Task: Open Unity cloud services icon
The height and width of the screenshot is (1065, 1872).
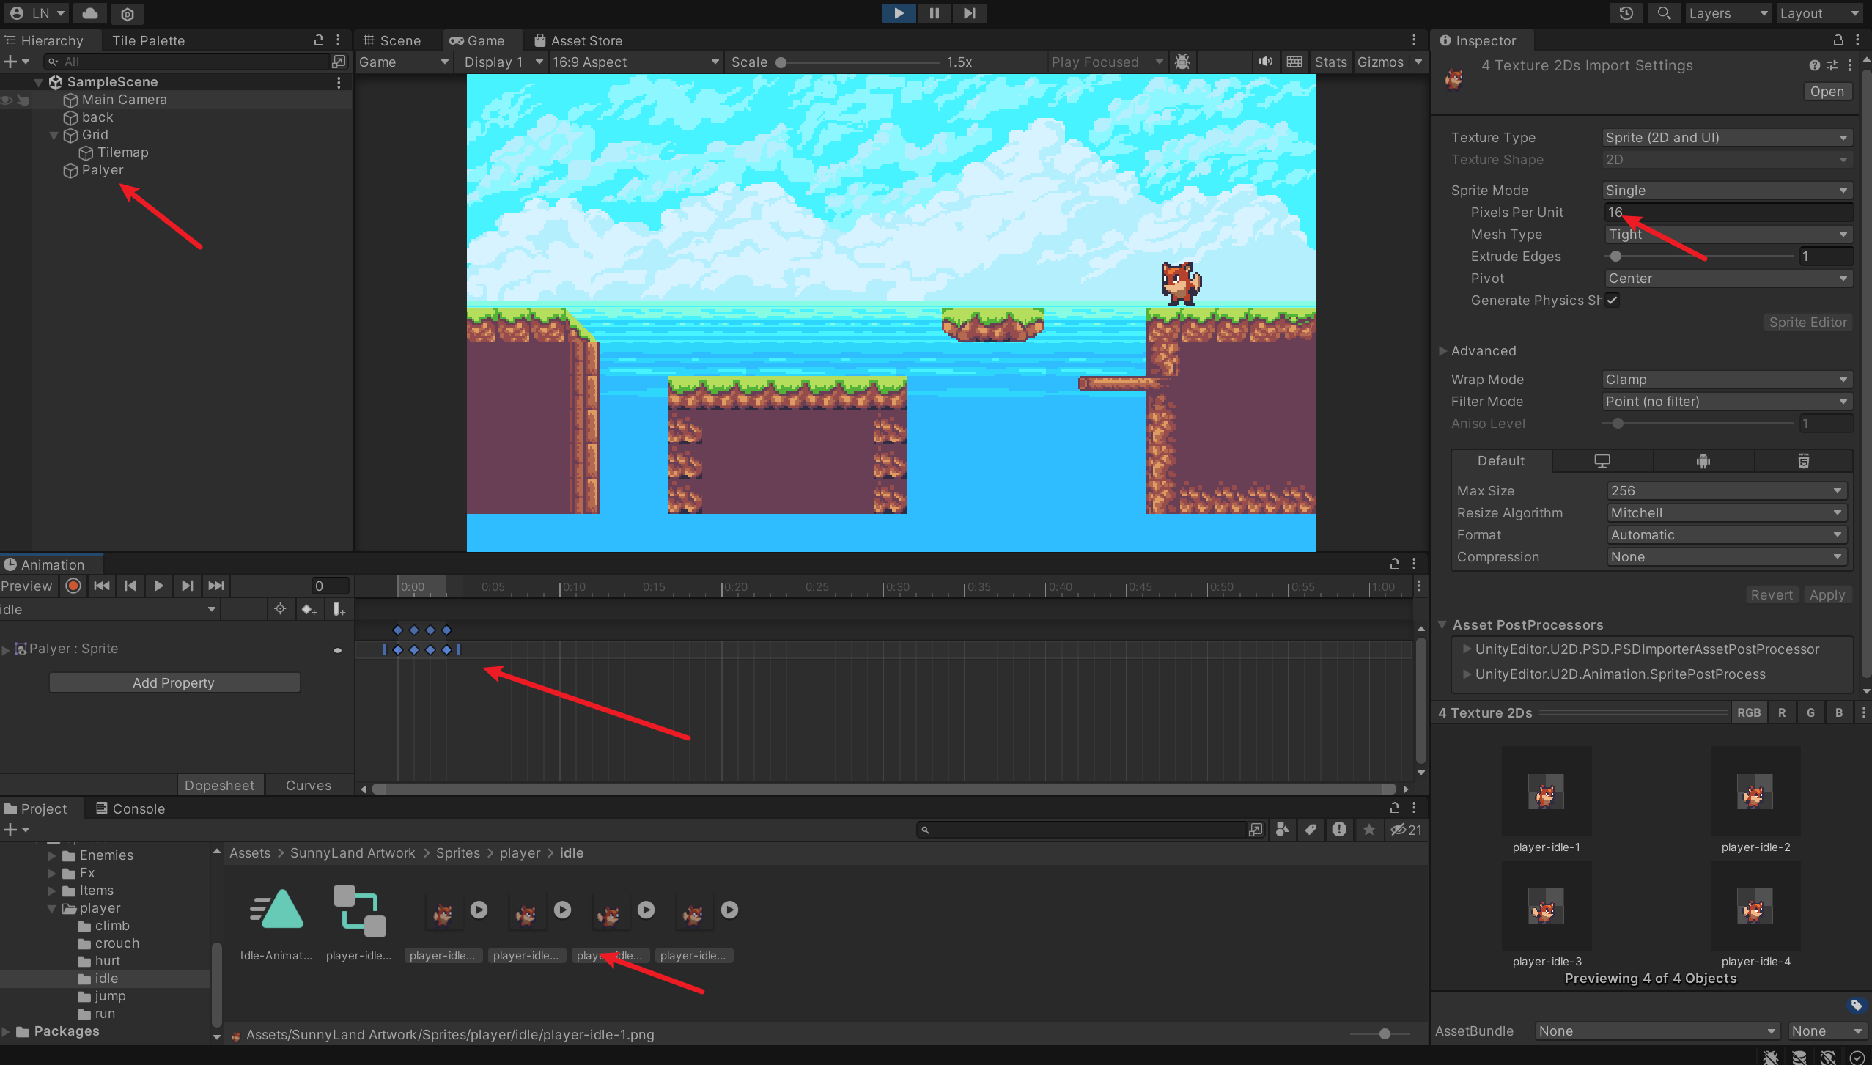Action: (x=89, y=13)
